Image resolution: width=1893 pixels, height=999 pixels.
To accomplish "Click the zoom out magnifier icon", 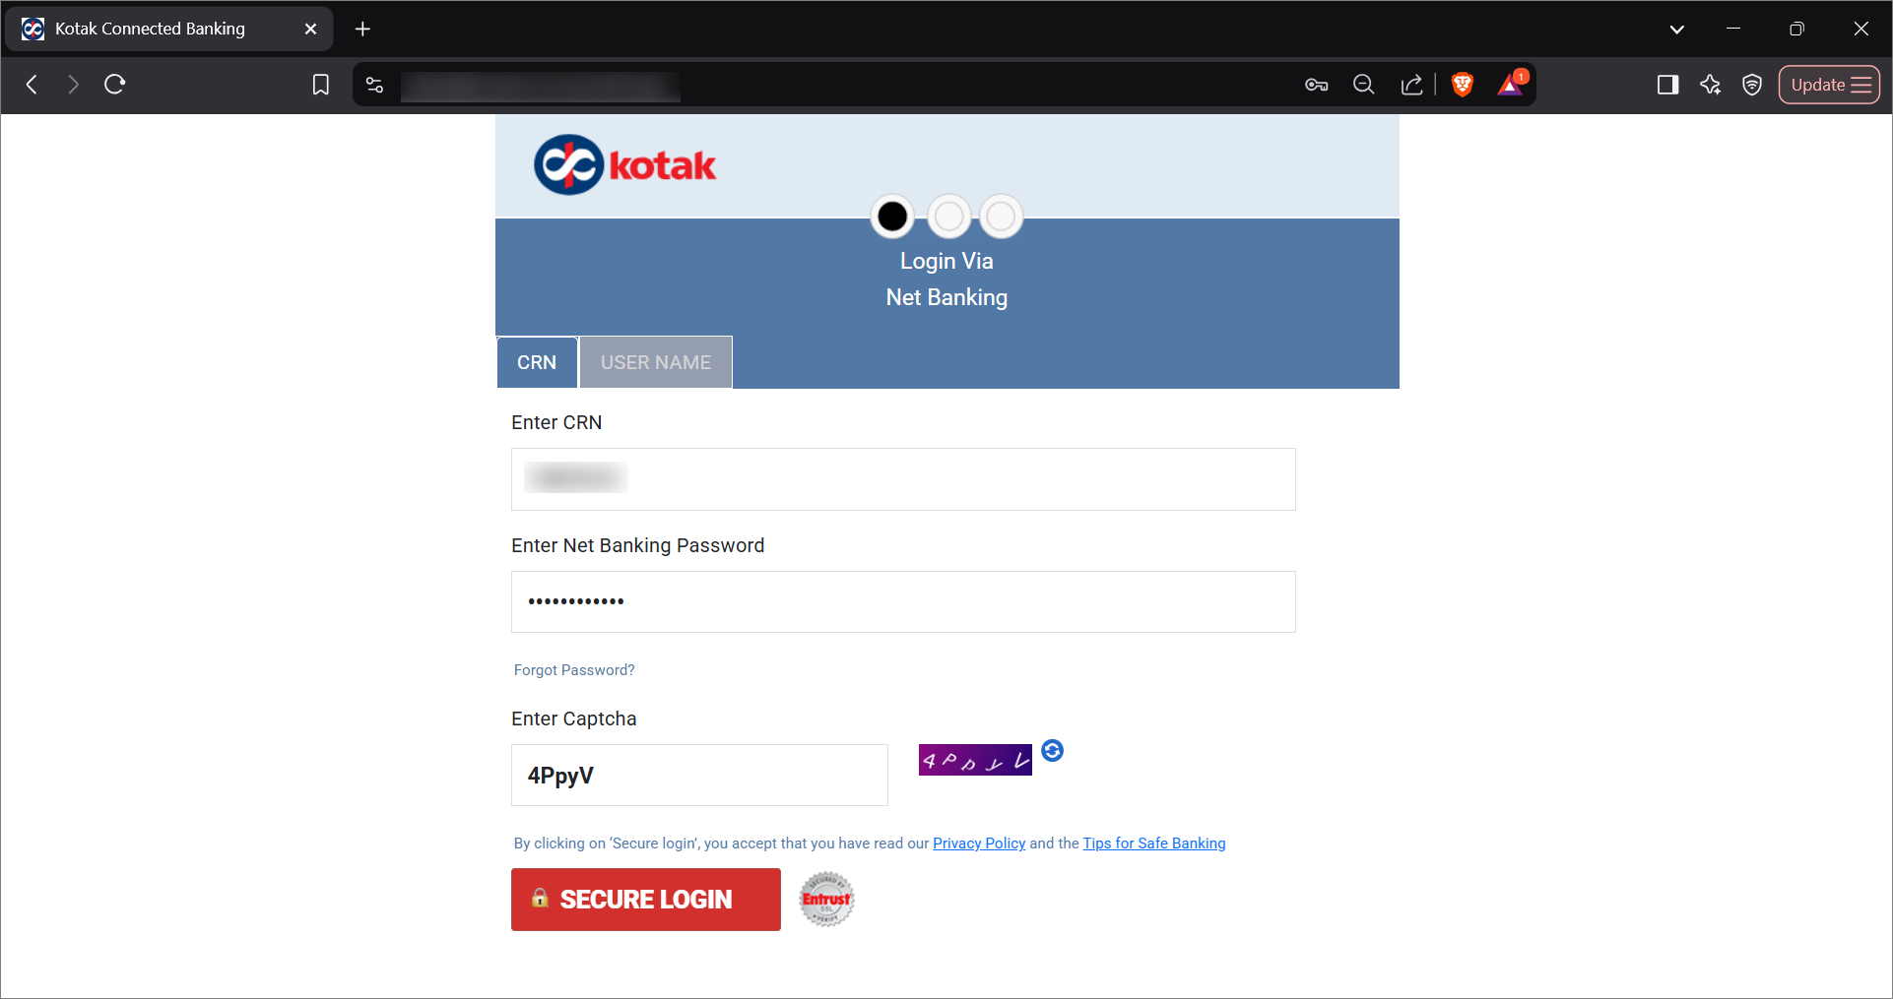I will pyautogui.click(x=1363, y=85).
